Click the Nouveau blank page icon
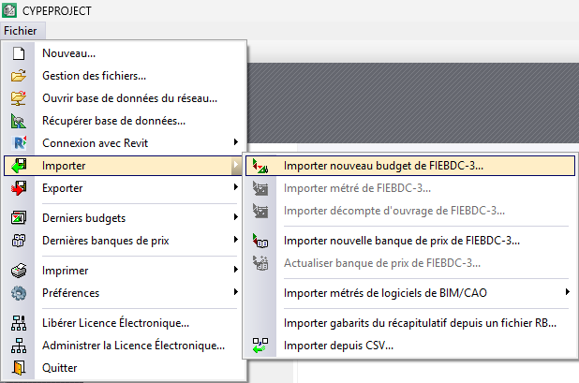The width and height of the screenshot is (579, 383). [x=19, y=53]
